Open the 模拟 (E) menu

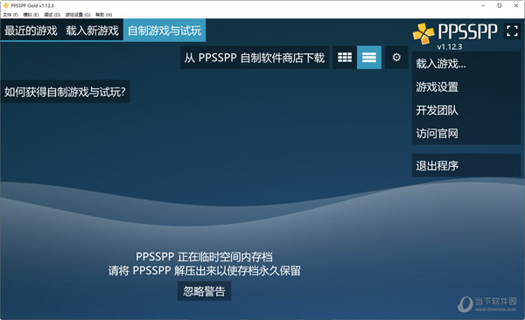tap(31, 15)
